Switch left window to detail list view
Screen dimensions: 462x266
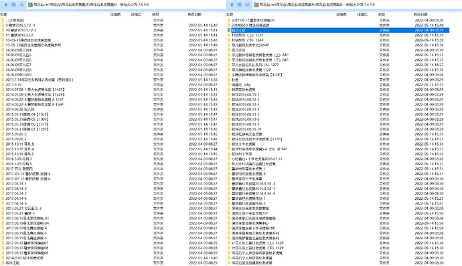(21, 5)
